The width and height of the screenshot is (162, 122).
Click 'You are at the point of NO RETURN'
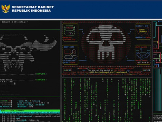point(106,70)
